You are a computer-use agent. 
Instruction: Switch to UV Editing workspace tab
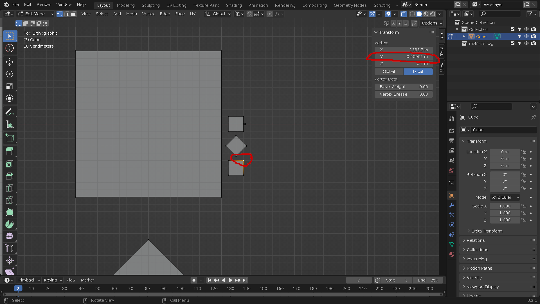pos(176,5)
